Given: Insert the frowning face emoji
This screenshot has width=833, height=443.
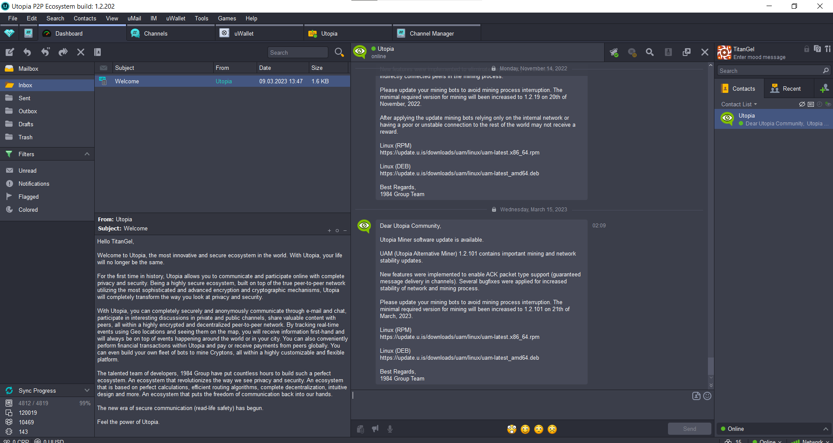Looking at the screenshot, I should coord(552,429).
